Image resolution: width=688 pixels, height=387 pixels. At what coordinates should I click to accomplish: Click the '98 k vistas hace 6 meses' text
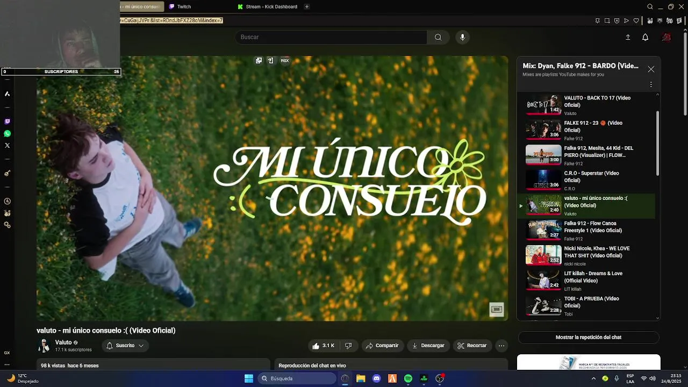[x=70, y=365]
